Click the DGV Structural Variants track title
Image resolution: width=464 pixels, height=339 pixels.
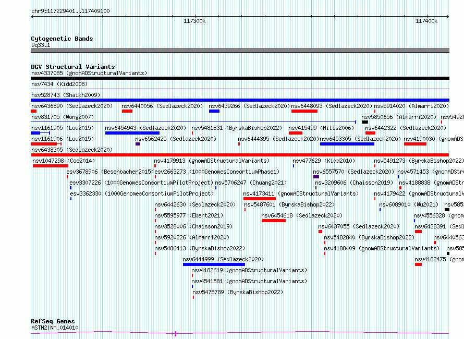[73, 67]
